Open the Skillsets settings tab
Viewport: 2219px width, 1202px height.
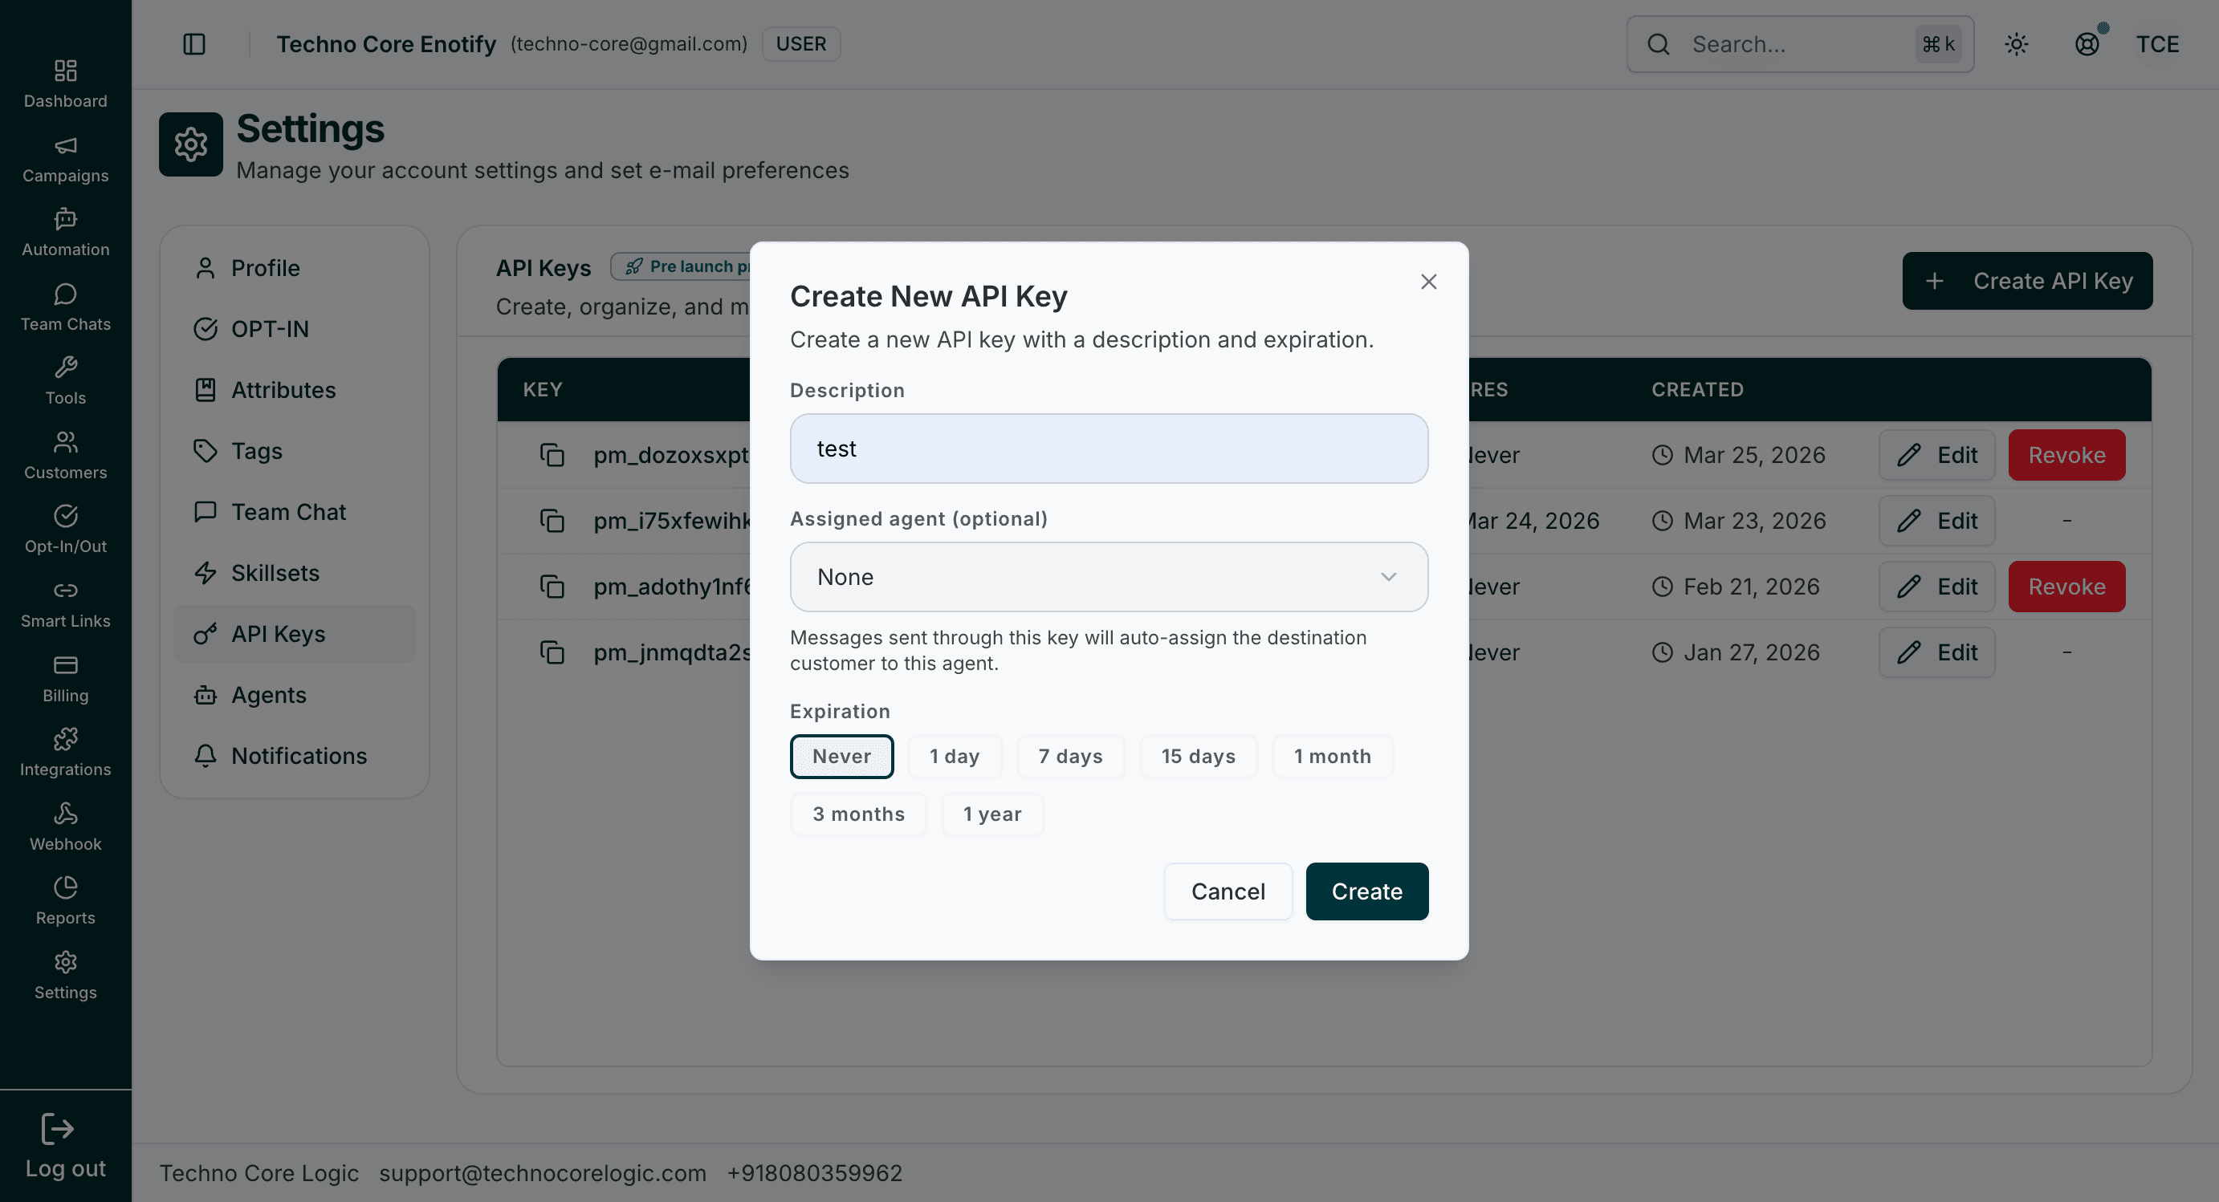pyautogui.click(x=295, y=574)
